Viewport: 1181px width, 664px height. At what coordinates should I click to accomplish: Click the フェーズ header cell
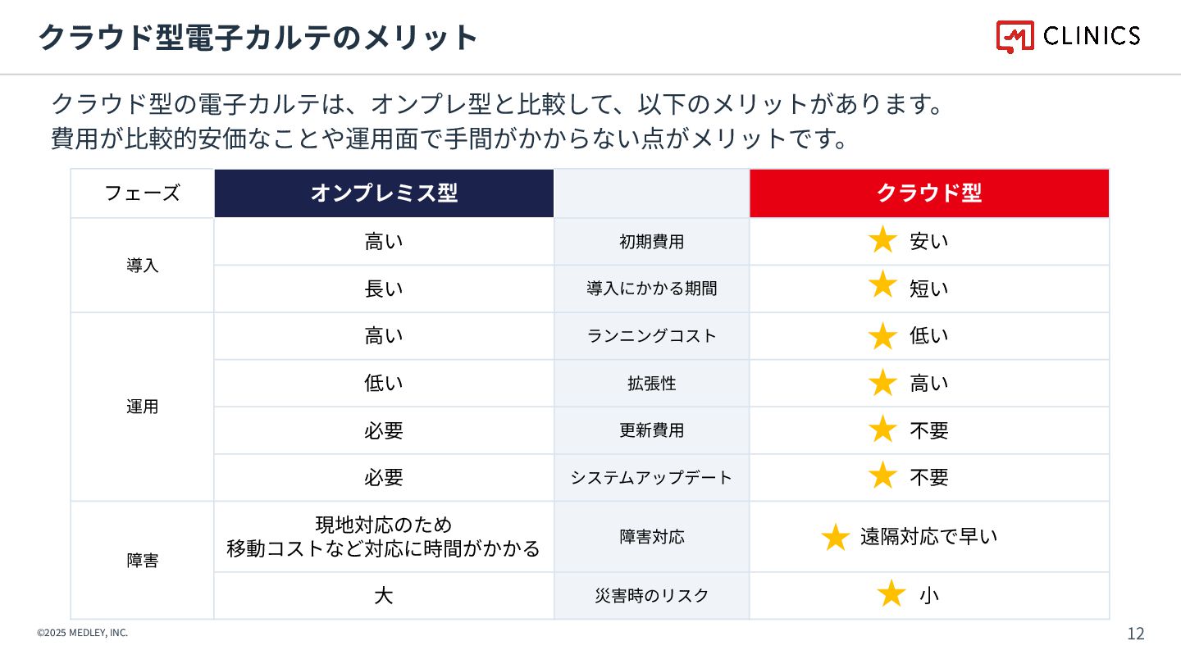coord(143,193)
